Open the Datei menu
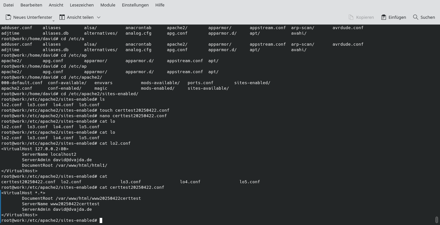Screen dimensions: 440x225 (x=8, y=5)
